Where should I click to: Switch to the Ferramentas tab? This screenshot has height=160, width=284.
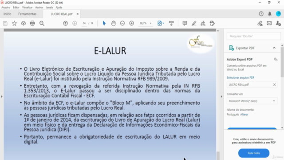[27, 14]
